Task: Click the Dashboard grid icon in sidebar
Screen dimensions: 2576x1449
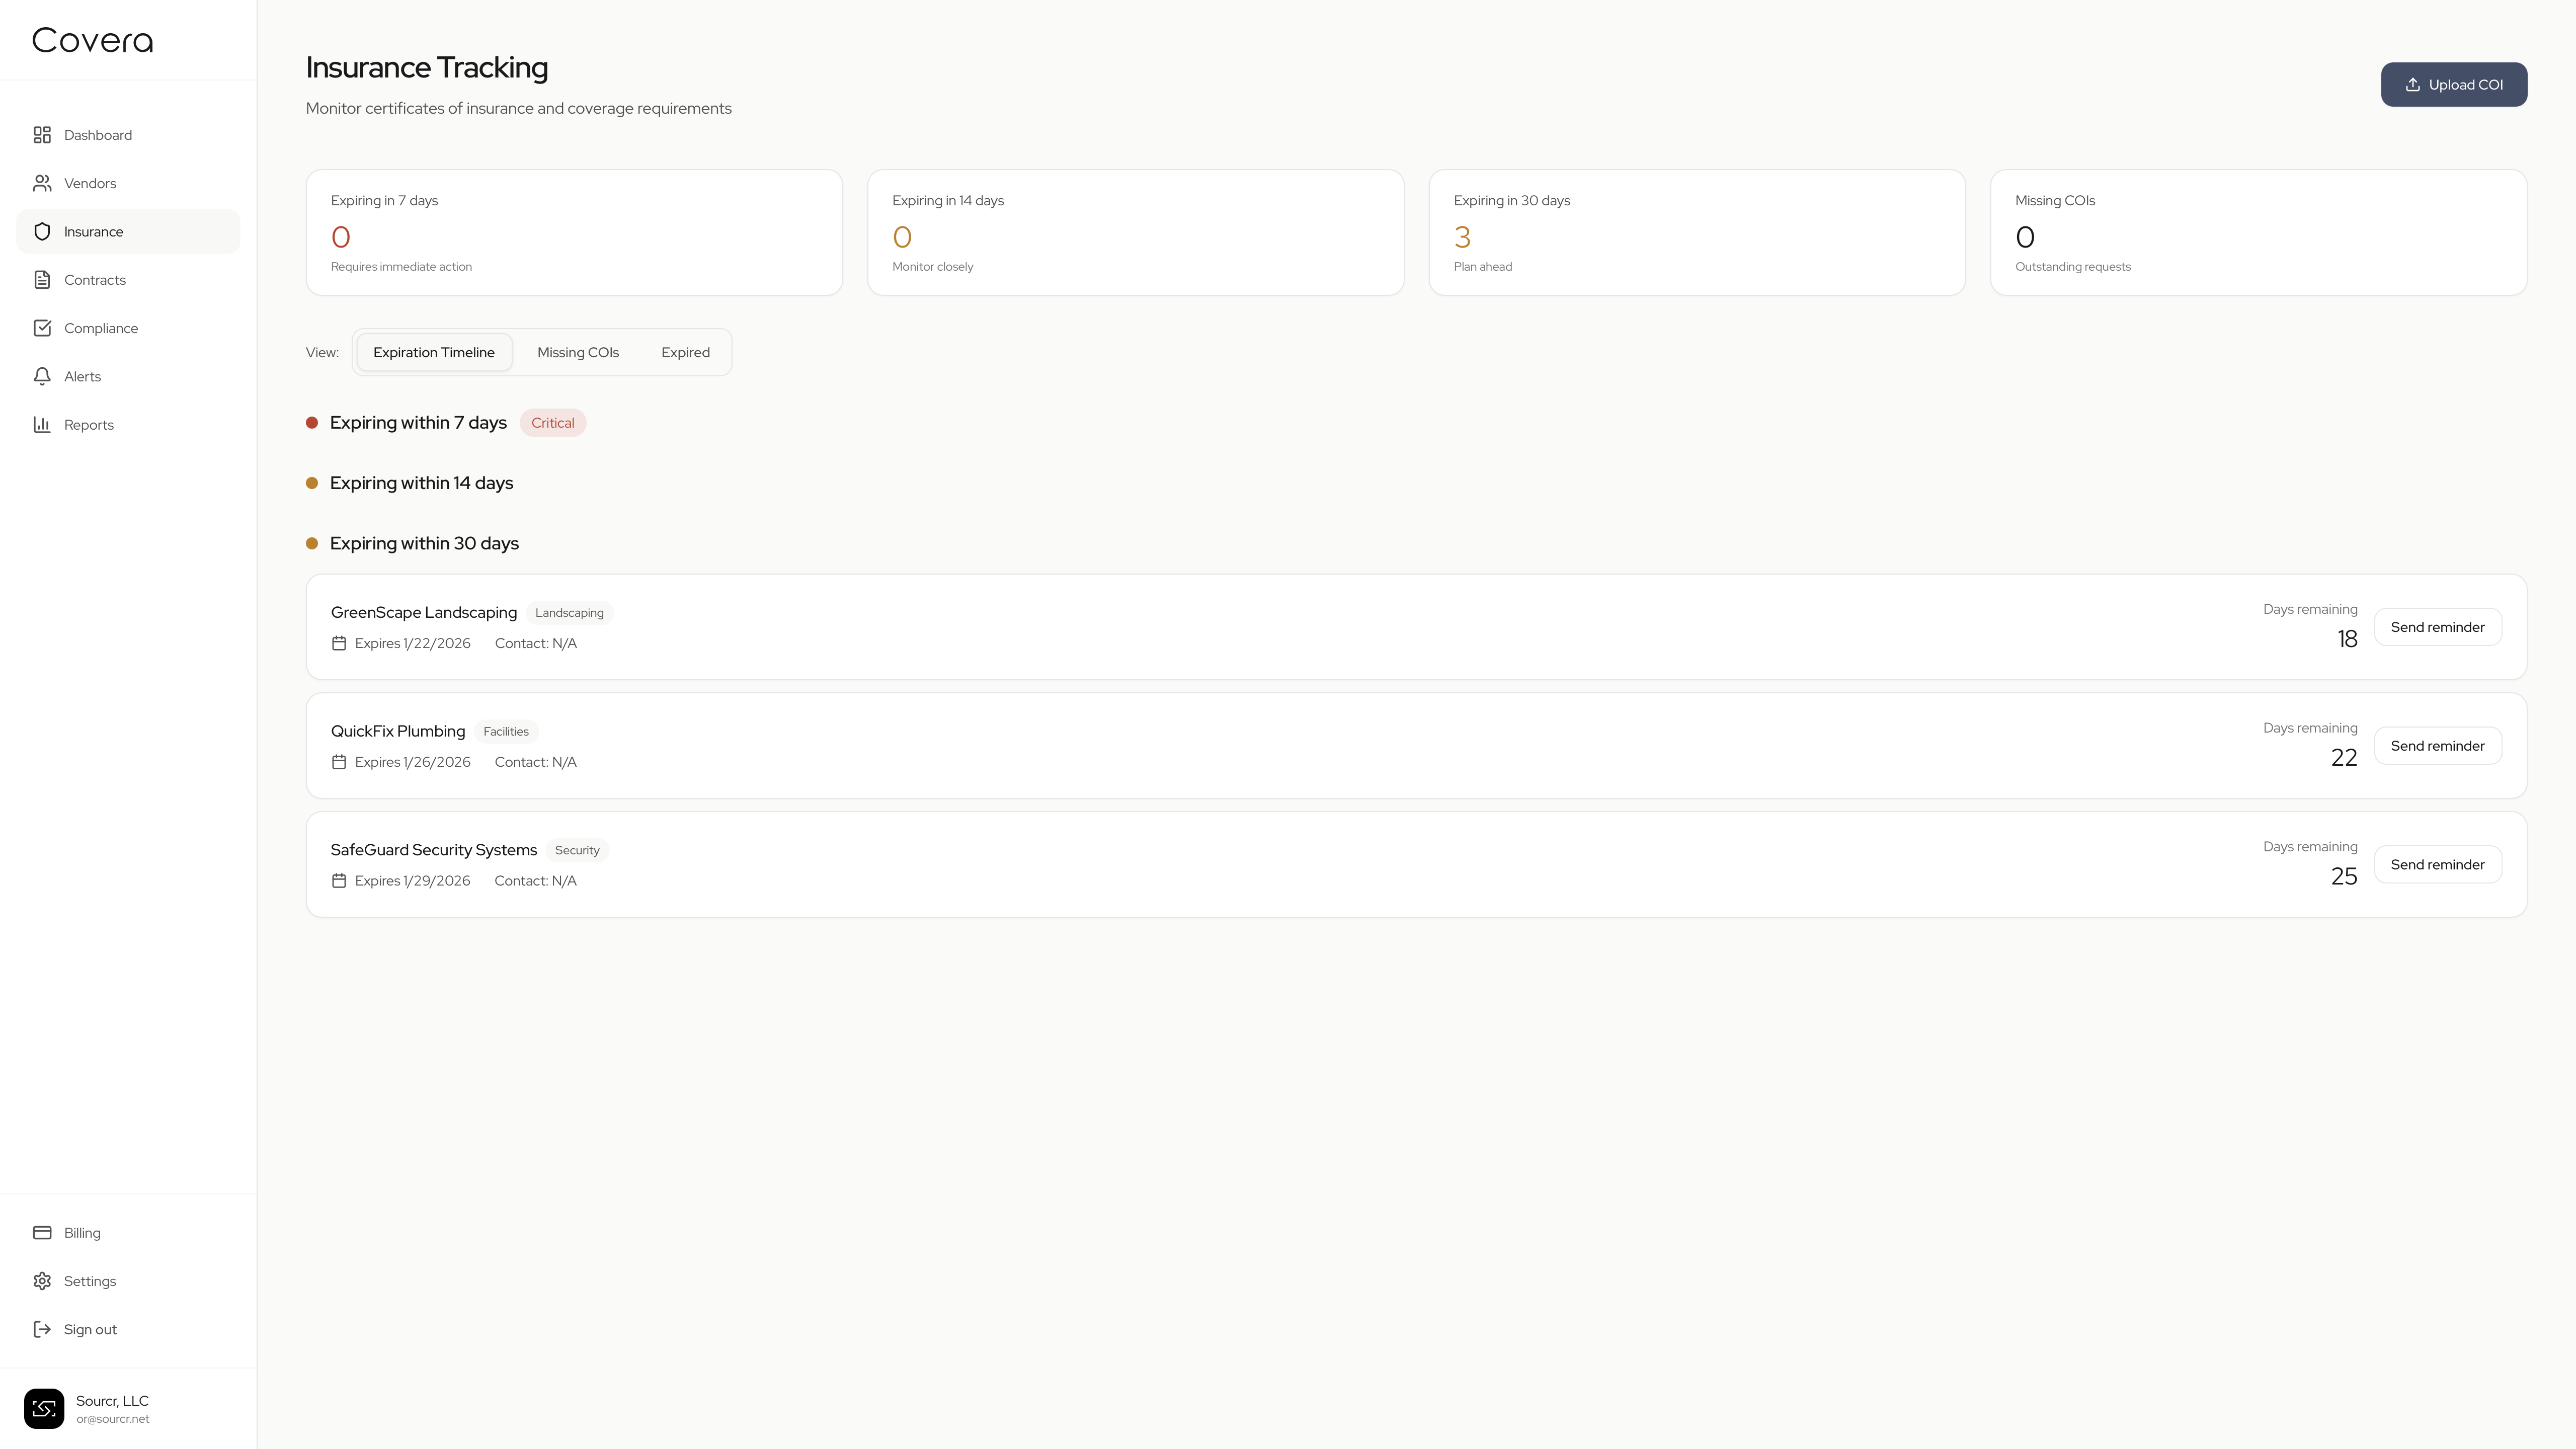Action: 42,135
